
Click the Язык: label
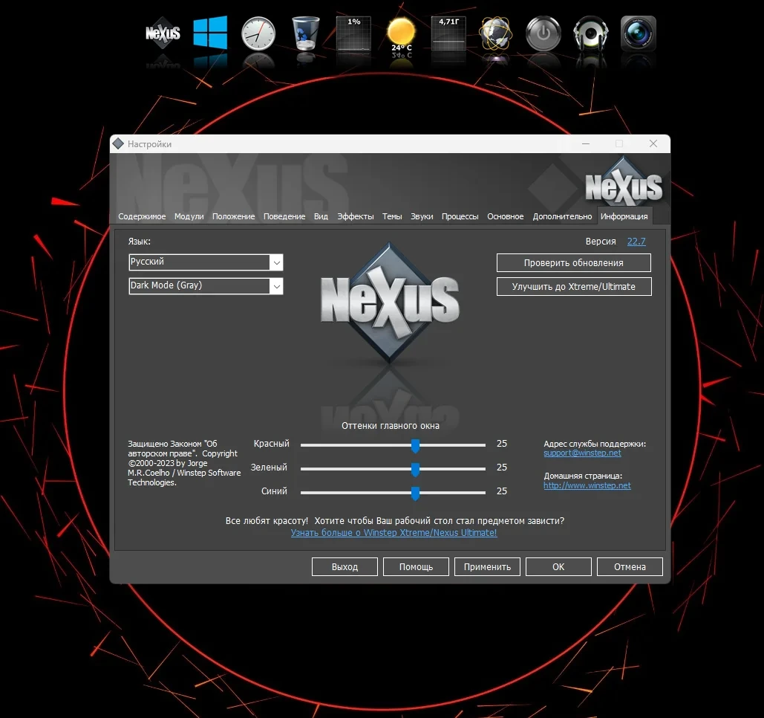pos(140,242)
